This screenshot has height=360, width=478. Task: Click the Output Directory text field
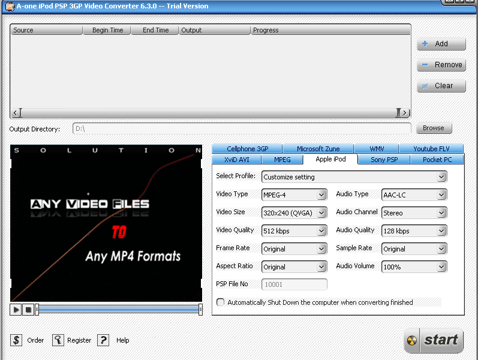click(x=242, y=128)
